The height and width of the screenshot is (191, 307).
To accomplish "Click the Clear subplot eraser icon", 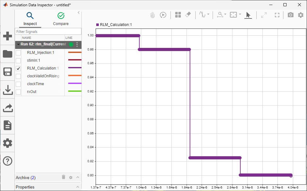I will coord(188,14).
